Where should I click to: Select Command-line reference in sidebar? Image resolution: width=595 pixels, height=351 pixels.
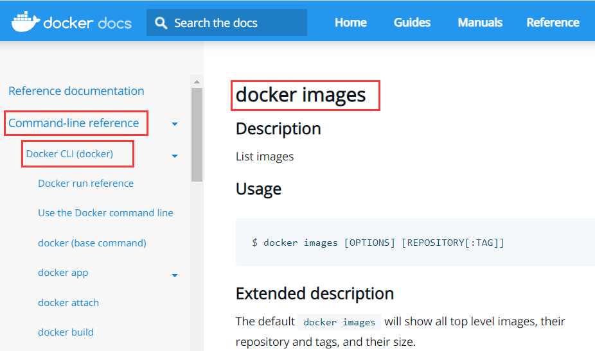[74, 123]
